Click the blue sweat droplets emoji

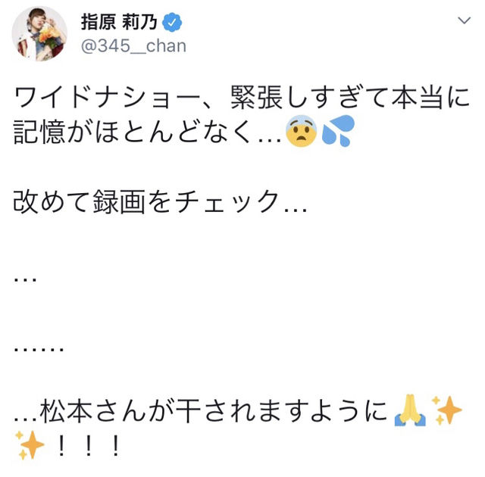pyautogui.click(x=338, y=131)
